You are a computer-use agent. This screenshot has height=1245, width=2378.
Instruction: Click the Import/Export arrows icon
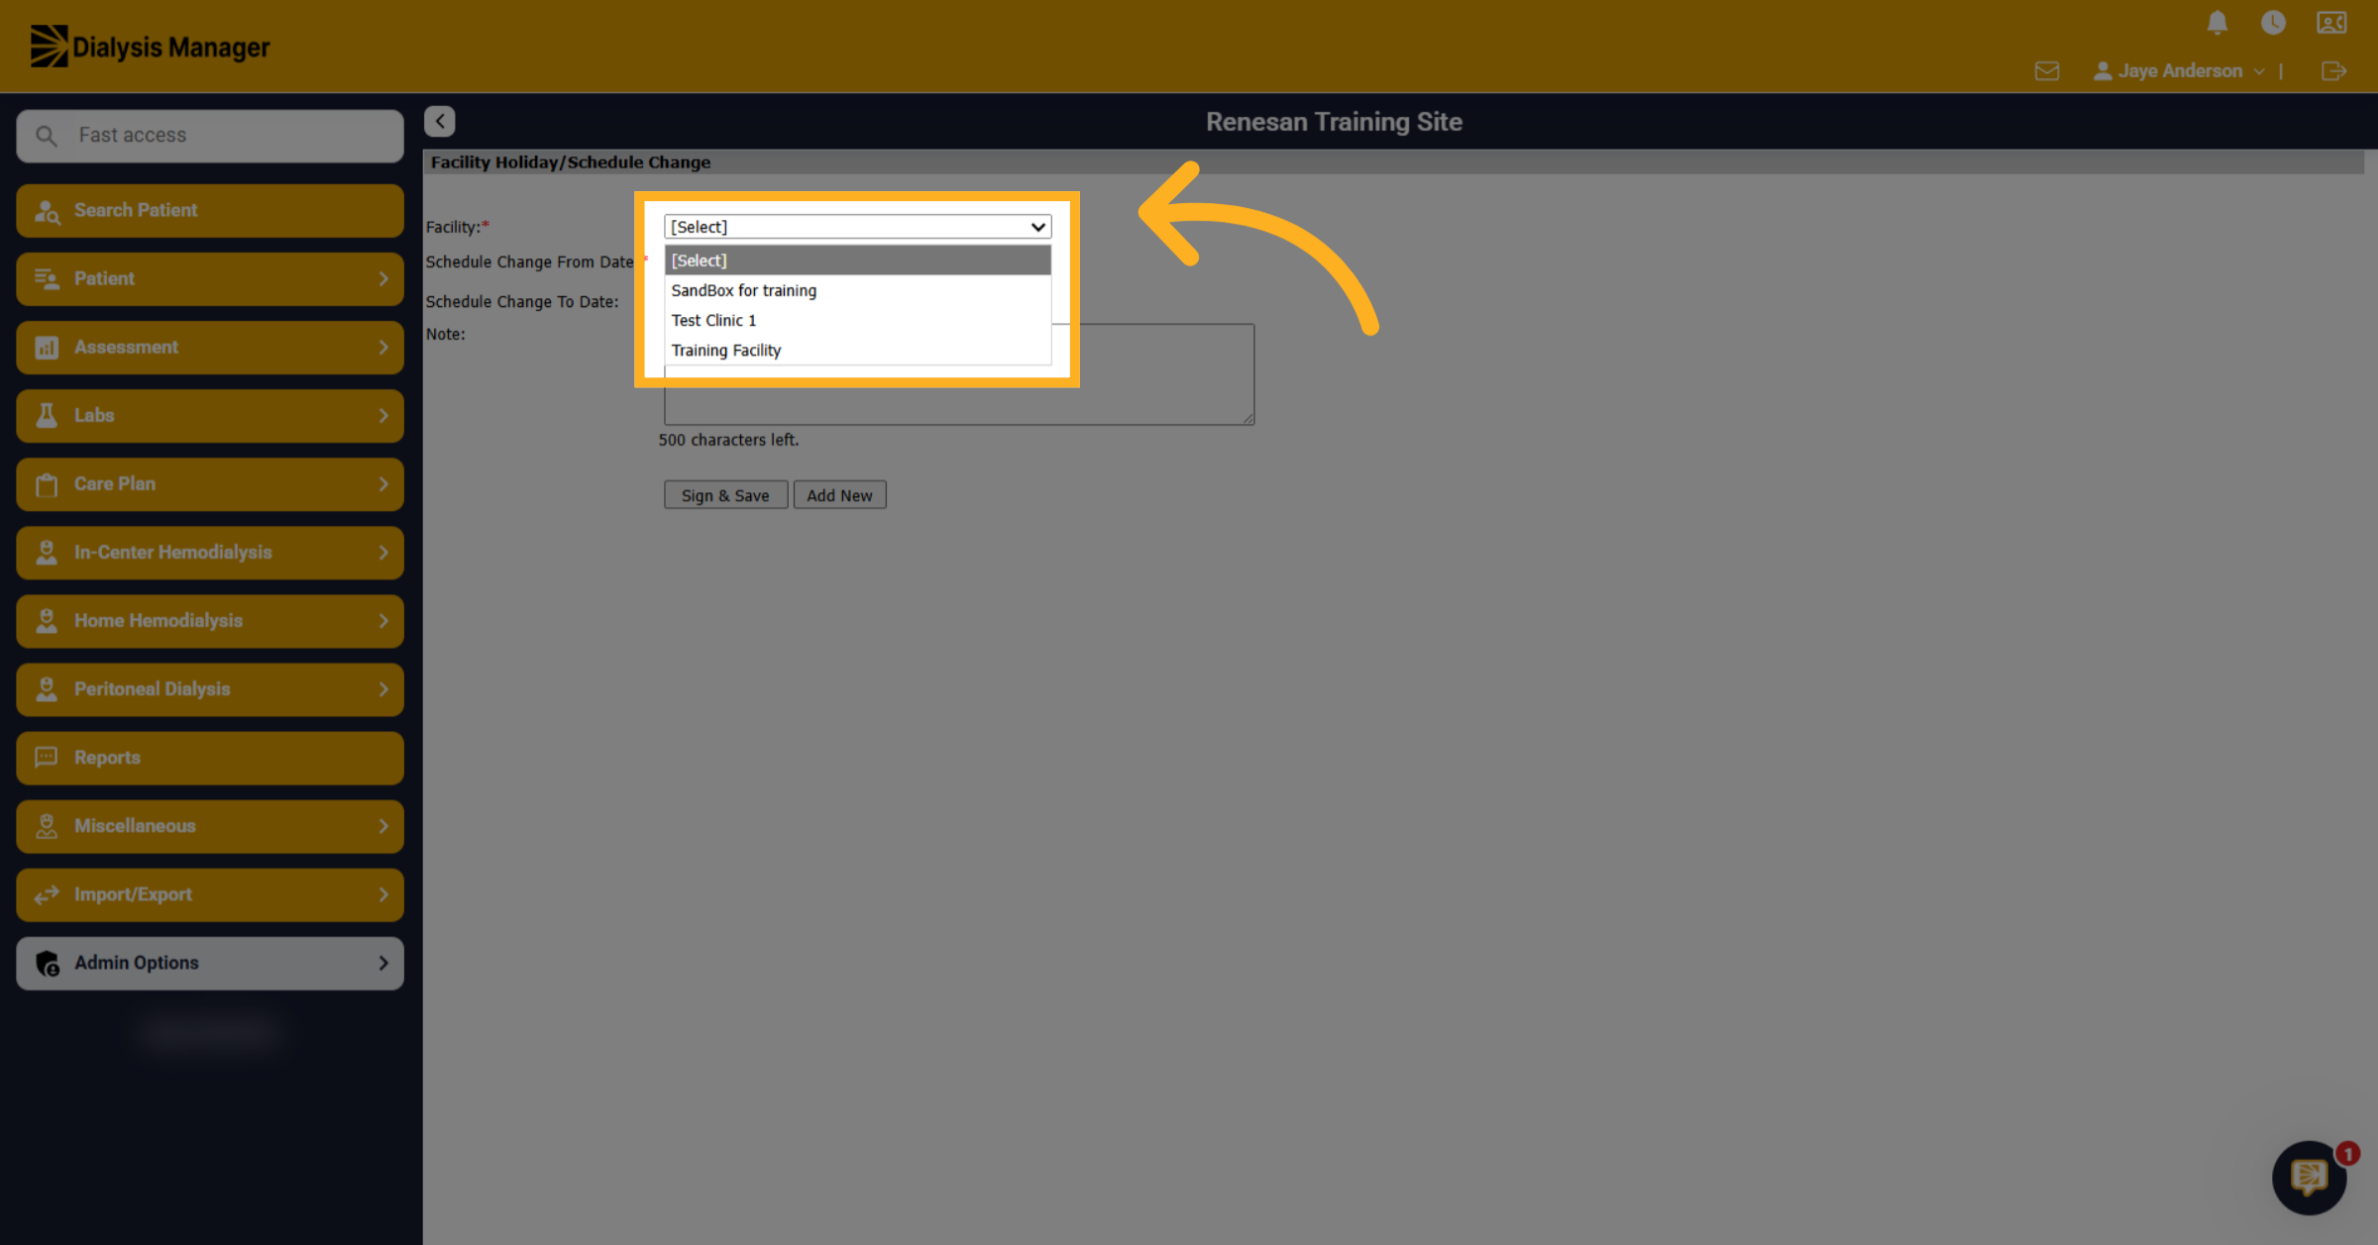point(47,894)
